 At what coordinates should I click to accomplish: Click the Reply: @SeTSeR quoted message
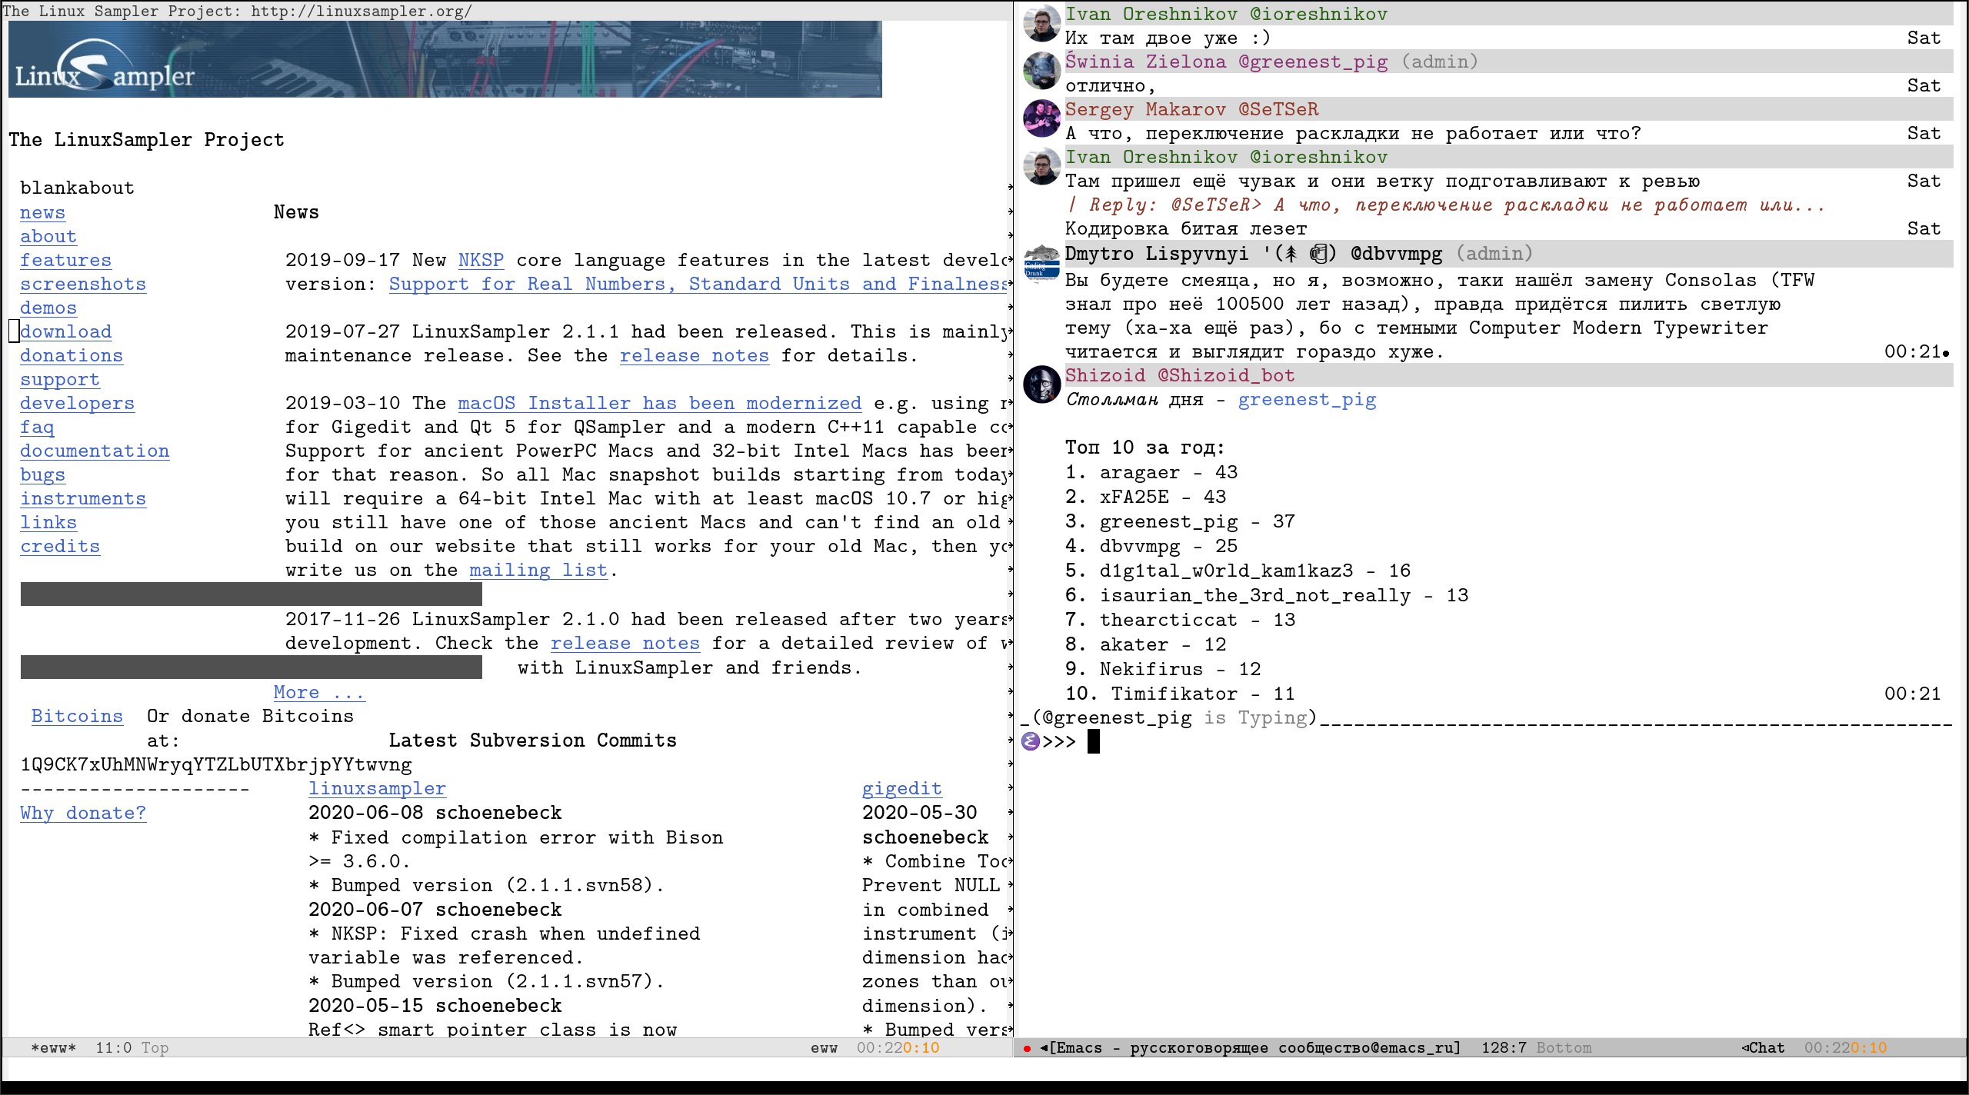[x=1446, y=205]
